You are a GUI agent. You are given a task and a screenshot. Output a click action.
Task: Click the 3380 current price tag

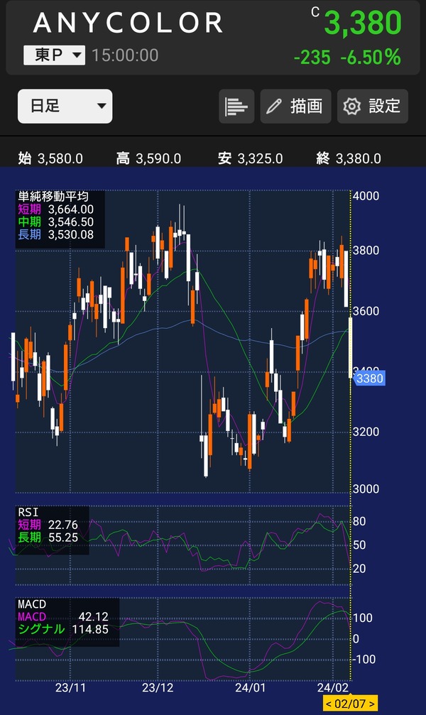[369, 378]
